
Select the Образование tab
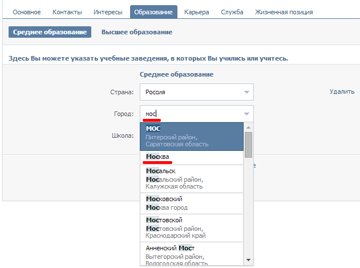coord(153,12)
